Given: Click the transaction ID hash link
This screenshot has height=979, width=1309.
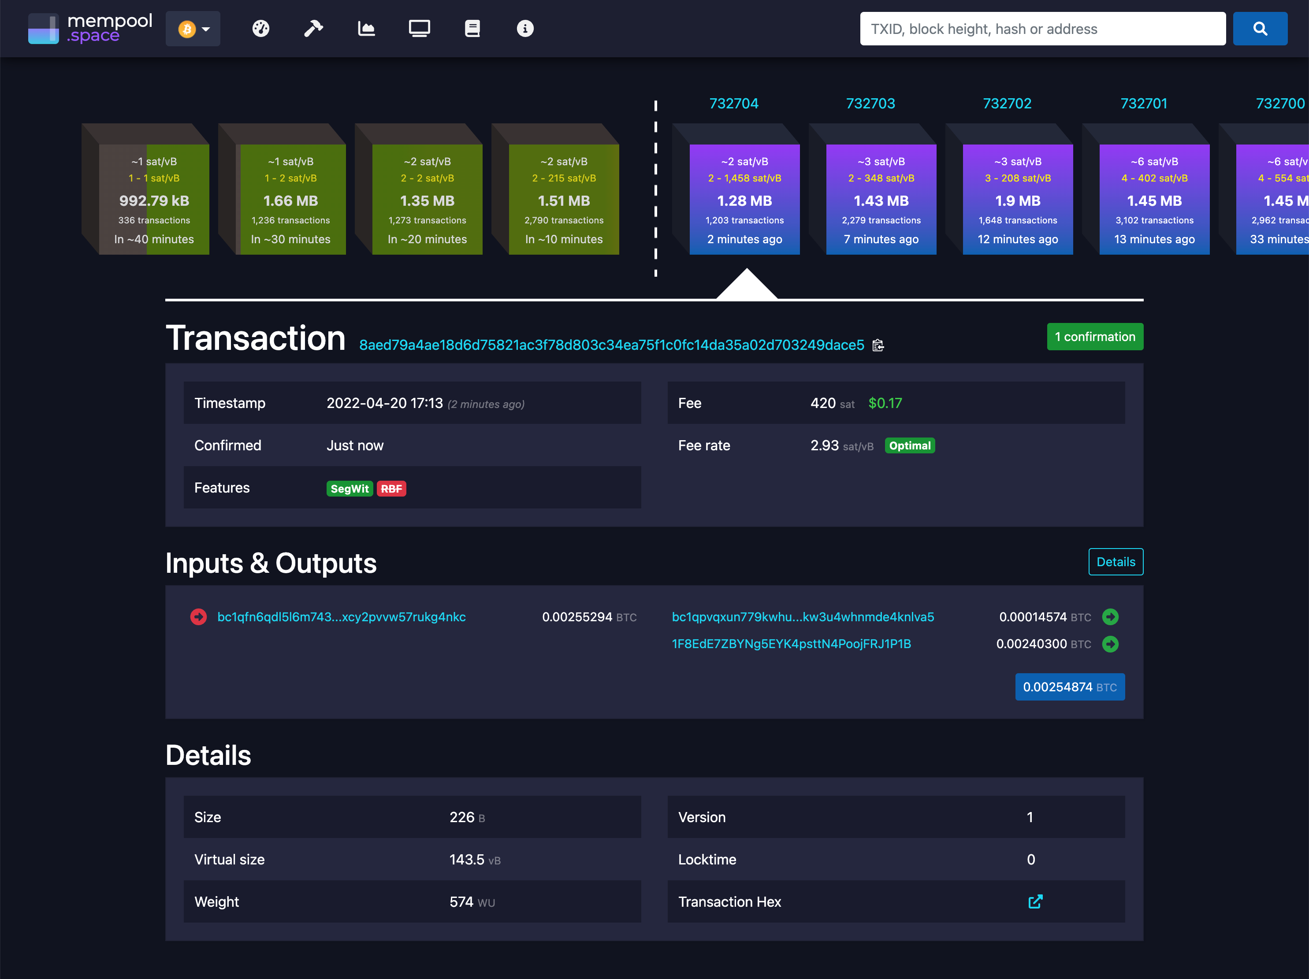Looking at the screenshot, I should 612,345.
